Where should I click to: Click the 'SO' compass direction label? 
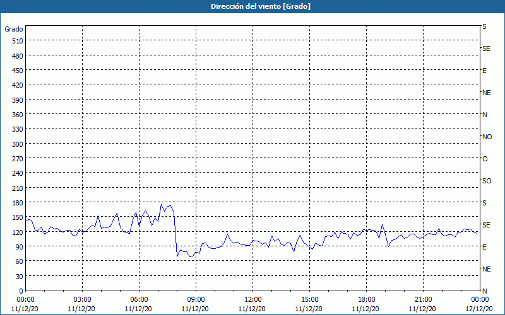pos(487,181)
